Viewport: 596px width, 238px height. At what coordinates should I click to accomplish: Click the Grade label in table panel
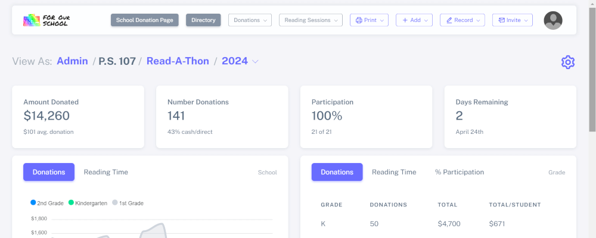coord(557,173)
